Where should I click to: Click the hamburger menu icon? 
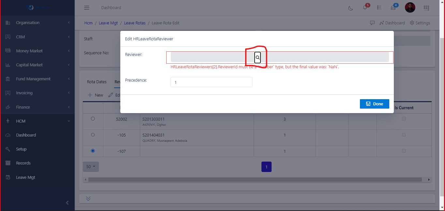(x=86, y=8)
